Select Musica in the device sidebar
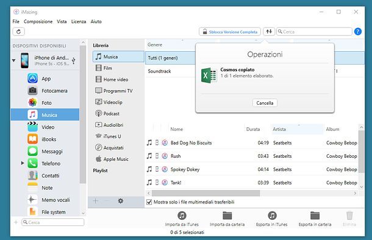The height and width of the screenshot is (240, 372). (45, 115)
